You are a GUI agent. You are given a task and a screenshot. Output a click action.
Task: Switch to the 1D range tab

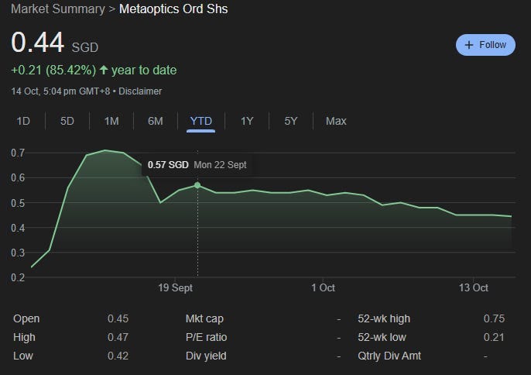point(23,121)
